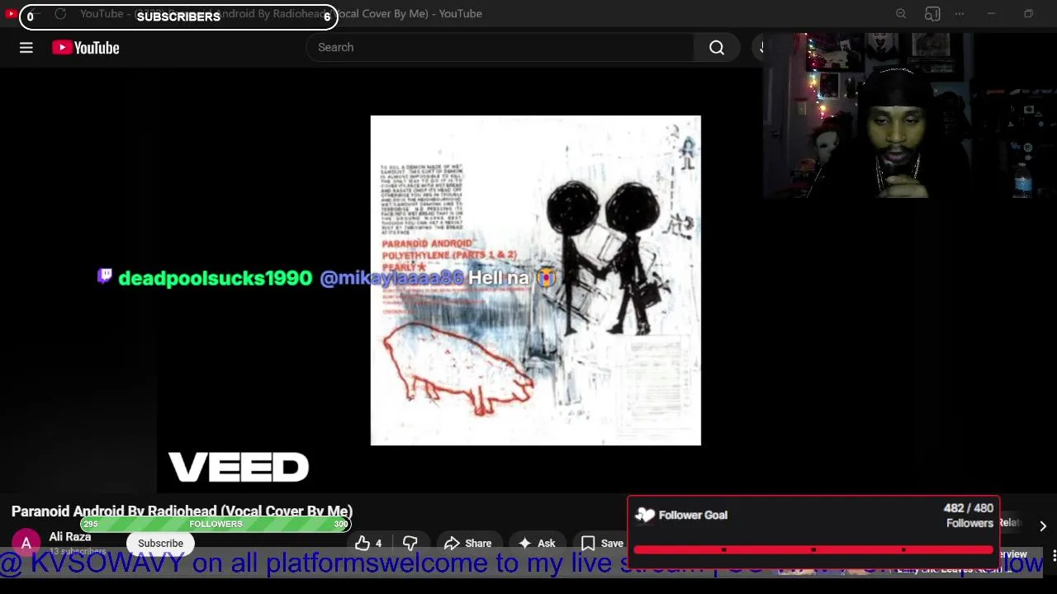Open the zoom out icon in title bar
Image resolution: width=1057 pixels, height=594 pixels.
click(901, 14)
